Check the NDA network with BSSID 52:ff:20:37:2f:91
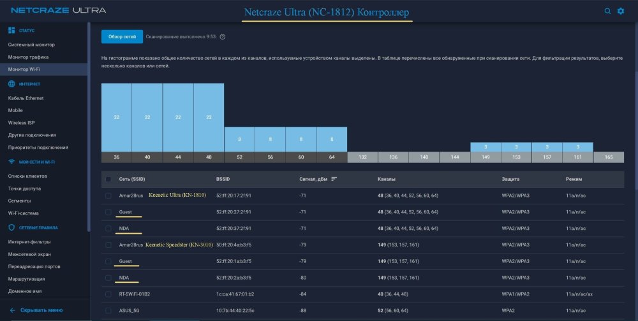 (108, 229)
